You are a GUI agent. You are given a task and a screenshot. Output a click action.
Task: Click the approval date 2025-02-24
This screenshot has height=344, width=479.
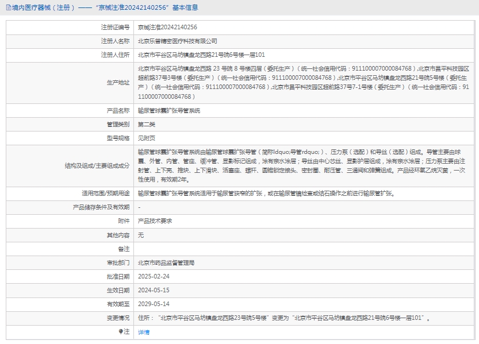click(x=154, y=276)
